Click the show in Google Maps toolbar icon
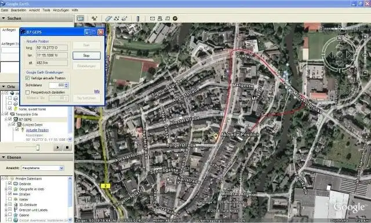The width and height of the screenshot is (371, 223). [x=168, y=19]
